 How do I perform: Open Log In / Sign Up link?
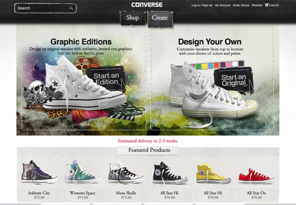tap(202, 5)
